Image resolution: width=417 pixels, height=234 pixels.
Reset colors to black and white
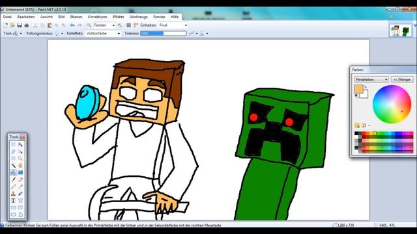click(356, 96)
